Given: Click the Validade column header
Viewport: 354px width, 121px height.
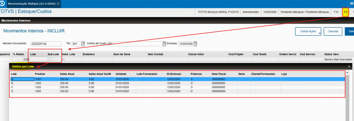Looking at the screenshot, I should pos(121,74).
